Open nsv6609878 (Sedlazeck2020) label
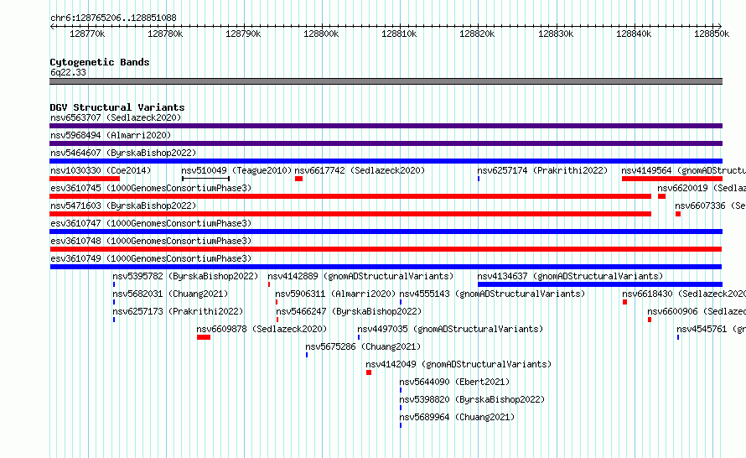The image size is (746, 458). (262, 329)
